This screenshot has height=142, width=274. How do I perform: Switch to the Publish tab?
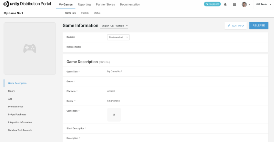85,13
